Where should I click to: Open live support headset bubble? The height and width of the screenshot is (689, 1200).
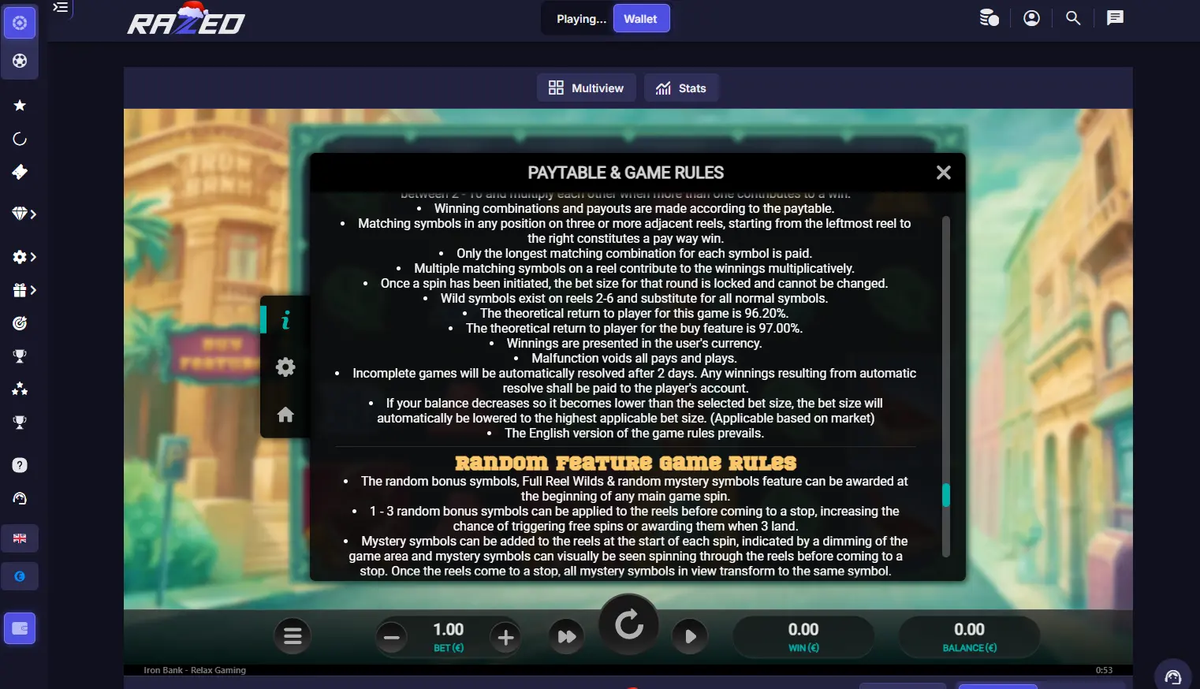(x=1173, y=676)
